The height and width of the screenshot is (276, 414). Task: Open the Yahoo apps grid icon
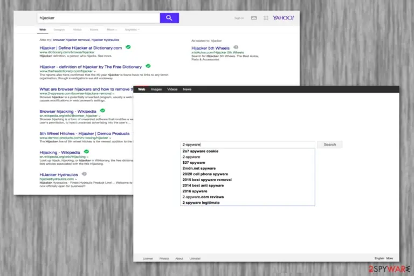click(266, 18)
